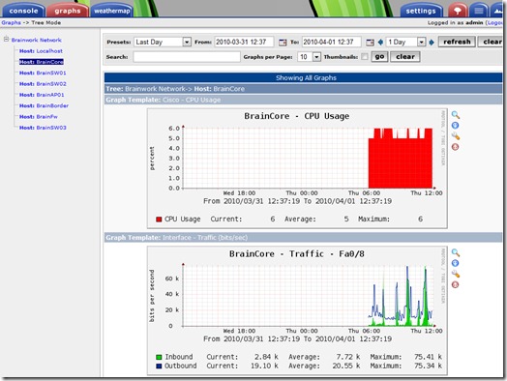
Task: Follow the Graphs breadcrumb link
Action: coord(11,22)
